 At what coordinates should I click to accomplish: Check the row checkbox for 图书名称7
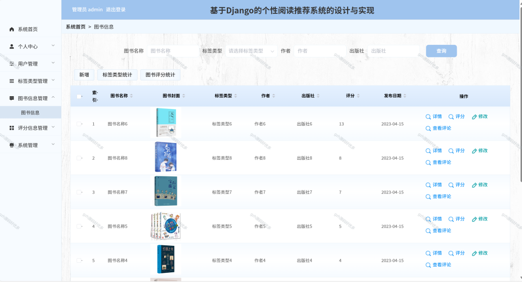[x=79, y=192]
